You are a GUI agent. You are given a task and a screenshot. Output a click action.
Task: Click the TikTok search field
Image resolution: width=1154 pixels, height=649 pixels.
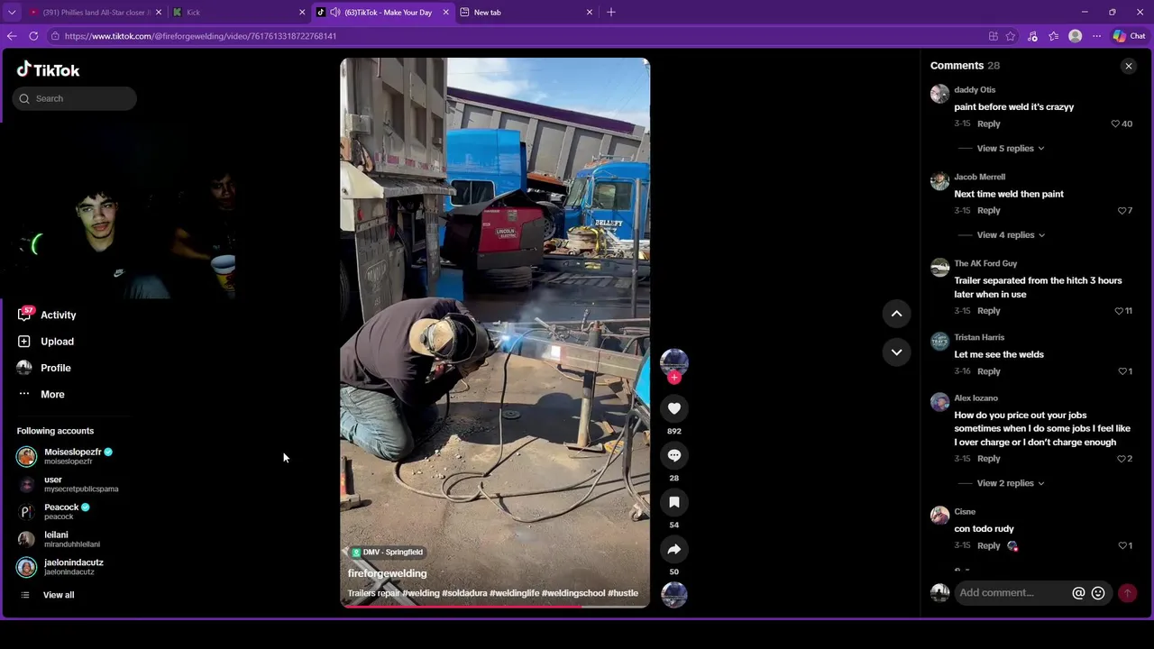point(75,98)
